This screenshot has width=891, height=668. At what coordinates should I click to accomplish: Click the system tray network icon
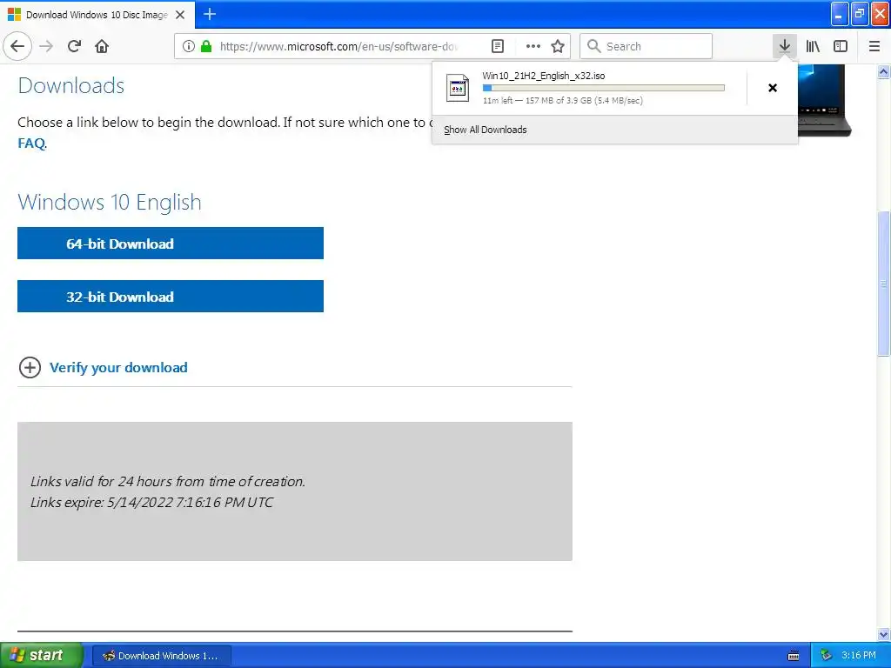point(826,656)
